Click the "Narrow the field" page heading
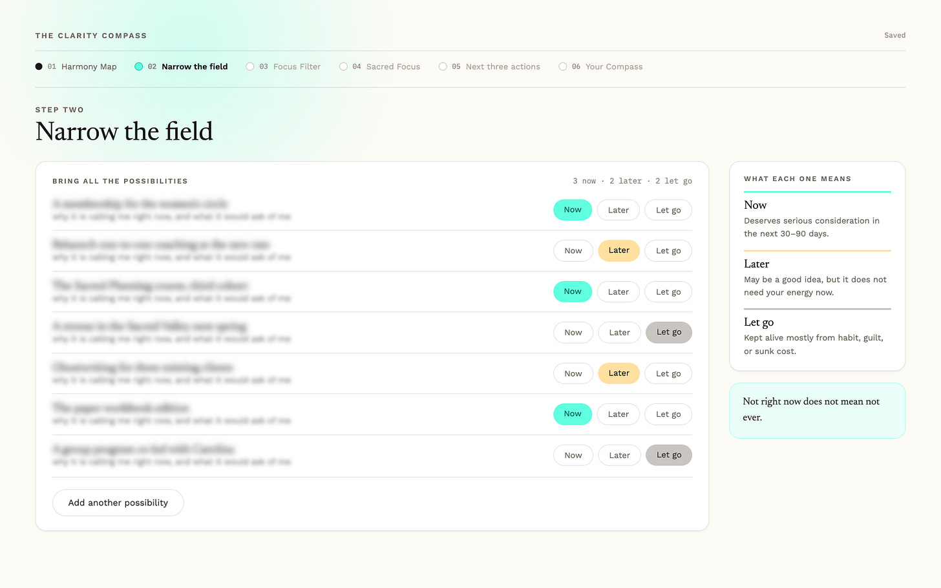The height and width of the screenshot is (588, 941). [x=124, y=132]
